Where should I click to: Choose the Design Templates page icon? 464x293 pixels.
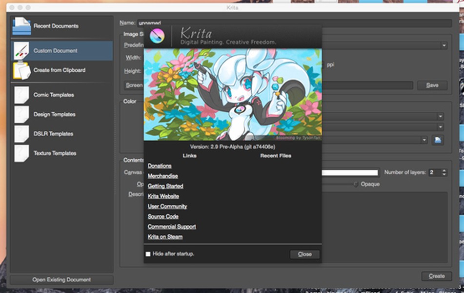[21, 114]
